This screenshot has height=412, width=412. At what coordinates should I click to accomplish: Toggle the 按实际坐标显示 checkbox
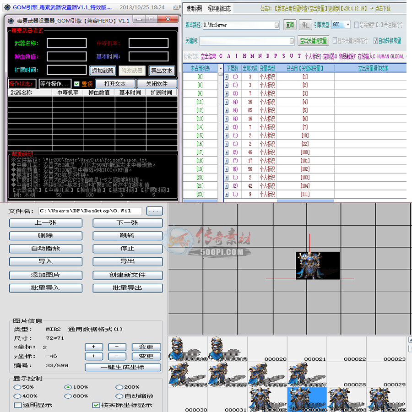pos(96,405)
